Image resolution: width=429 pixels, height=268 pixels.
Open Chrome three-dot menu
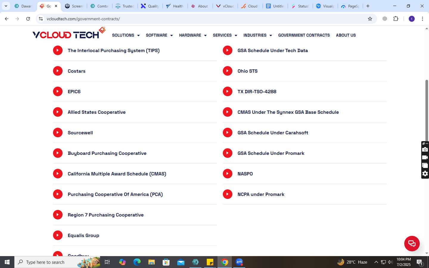click(x=422, y=19)
